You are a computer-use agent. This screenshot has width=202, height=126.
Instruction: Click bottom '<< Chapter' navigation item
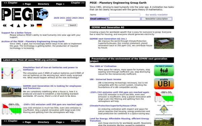10,121
